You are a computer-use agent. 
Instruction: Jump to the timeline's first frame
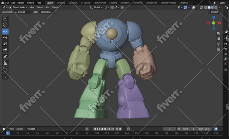(95, 129)
